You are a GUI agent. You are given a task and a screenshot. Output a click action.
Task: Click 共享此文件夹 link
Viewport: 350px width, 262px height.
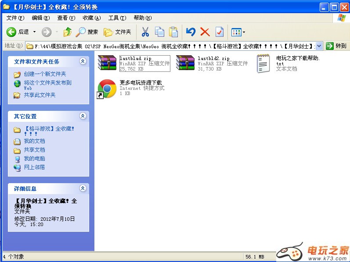point(40,95)
